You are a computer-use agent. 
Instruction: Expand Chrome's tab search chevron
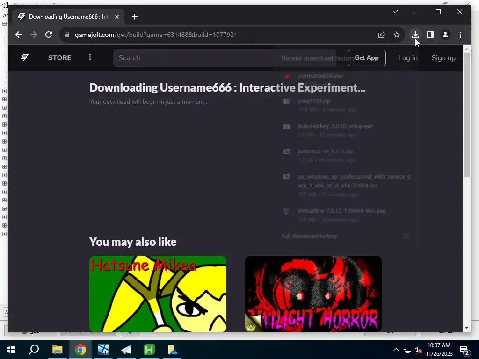coord(395,12)
